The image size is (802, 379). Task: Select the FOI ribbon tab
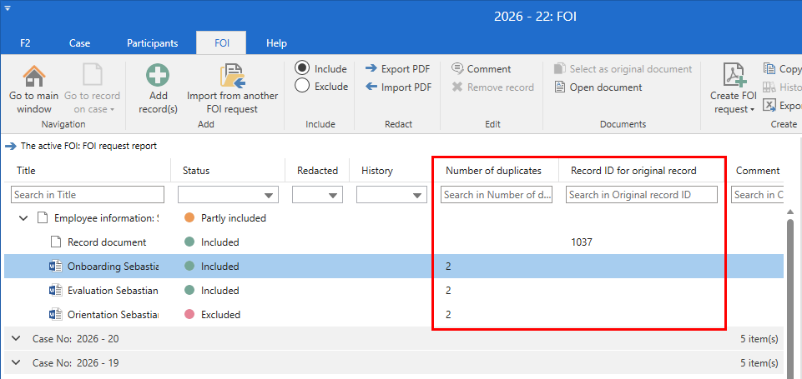pos(221,43)
